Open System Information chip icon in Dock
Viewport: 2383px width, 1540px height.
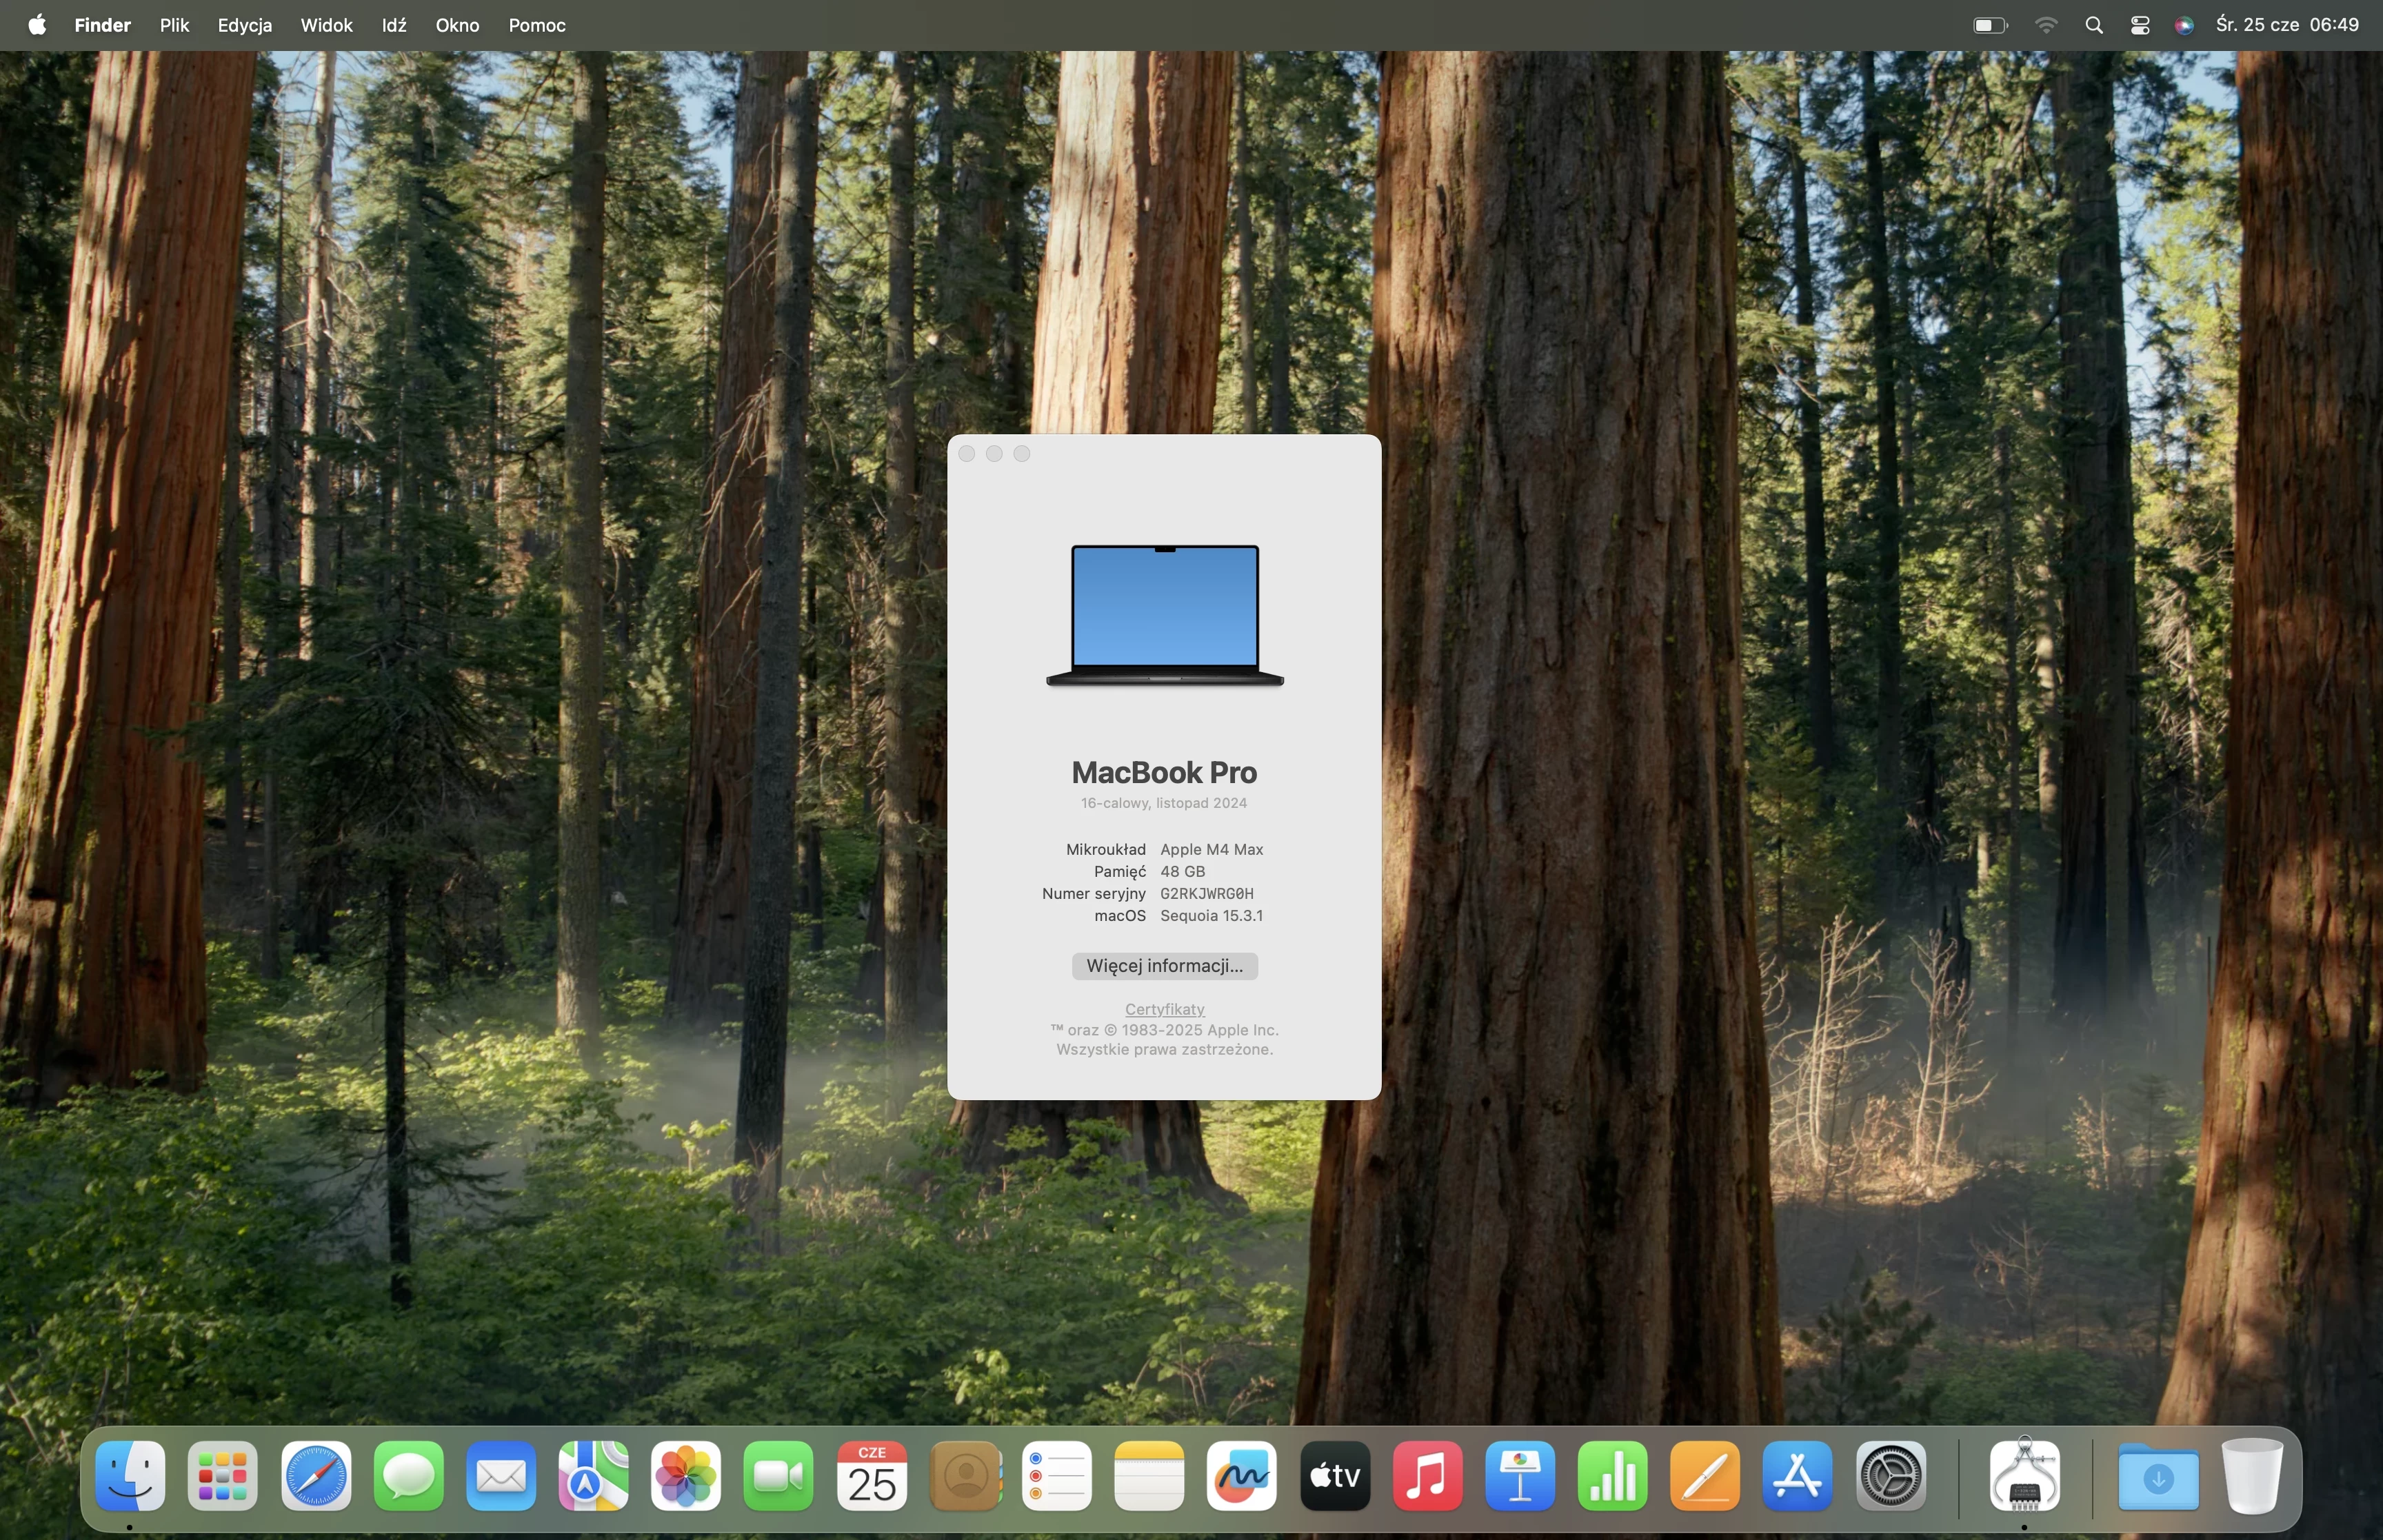pos(2025,1476)
